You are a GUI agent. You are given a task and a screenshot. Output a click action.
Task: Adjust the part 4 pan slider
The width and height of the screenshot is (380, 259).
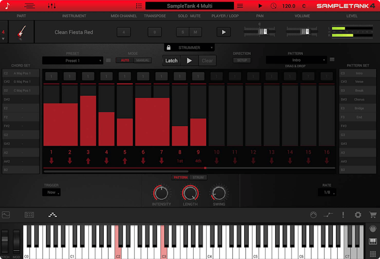259,31
